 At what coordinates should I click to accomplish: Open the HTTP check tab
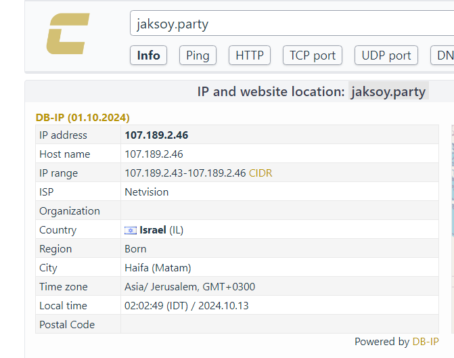pyautogui.click(x=249, y=55)
